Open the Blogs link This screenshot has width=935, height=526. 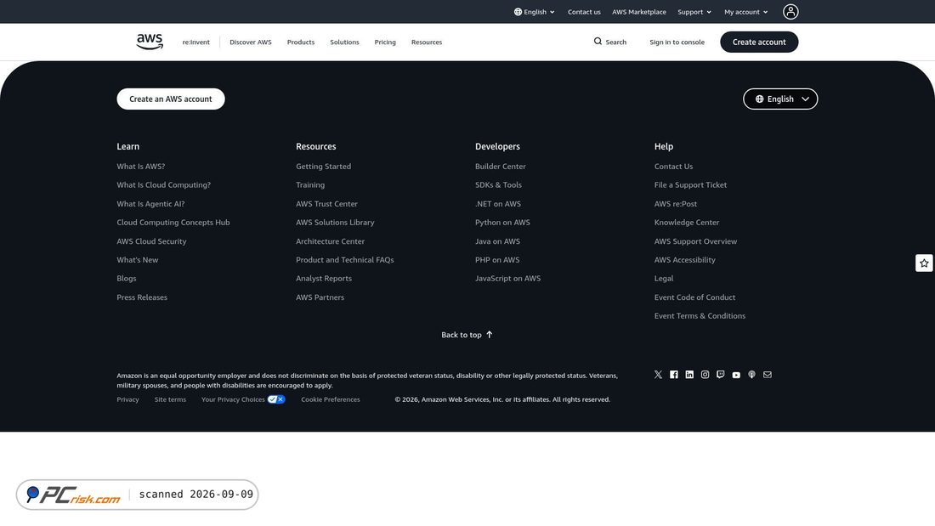pyautogui.click(x=127, y=279)
